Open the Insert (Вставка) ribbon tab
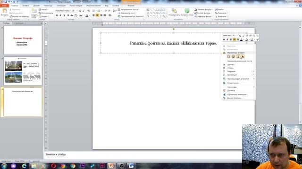302x169 pixels. coord(25,6)
